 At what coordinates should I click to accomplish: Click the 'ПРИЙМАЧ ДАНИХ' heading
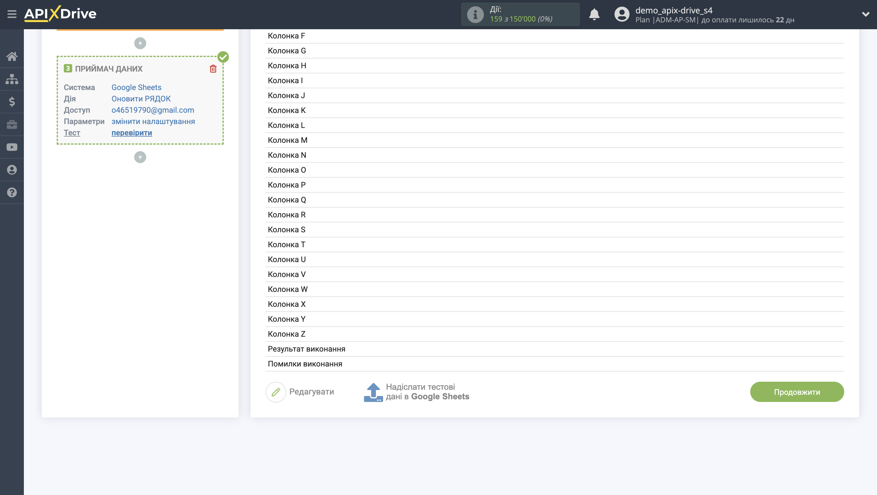coord(109,69)
